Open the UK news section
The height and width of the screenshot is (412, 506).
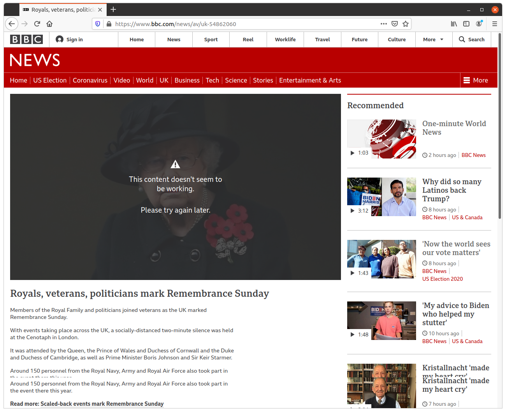(x=164, y=80)
